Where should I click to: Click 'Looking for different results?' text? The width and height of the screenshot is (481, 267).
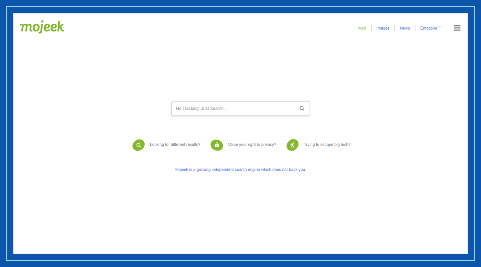pos(175,144)
